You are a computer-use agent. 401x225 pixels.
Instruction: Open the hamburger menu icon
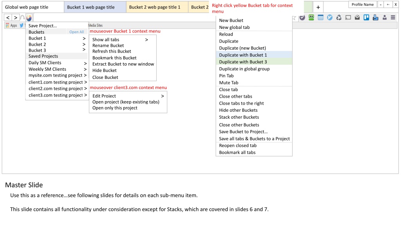tap(393, 17)
